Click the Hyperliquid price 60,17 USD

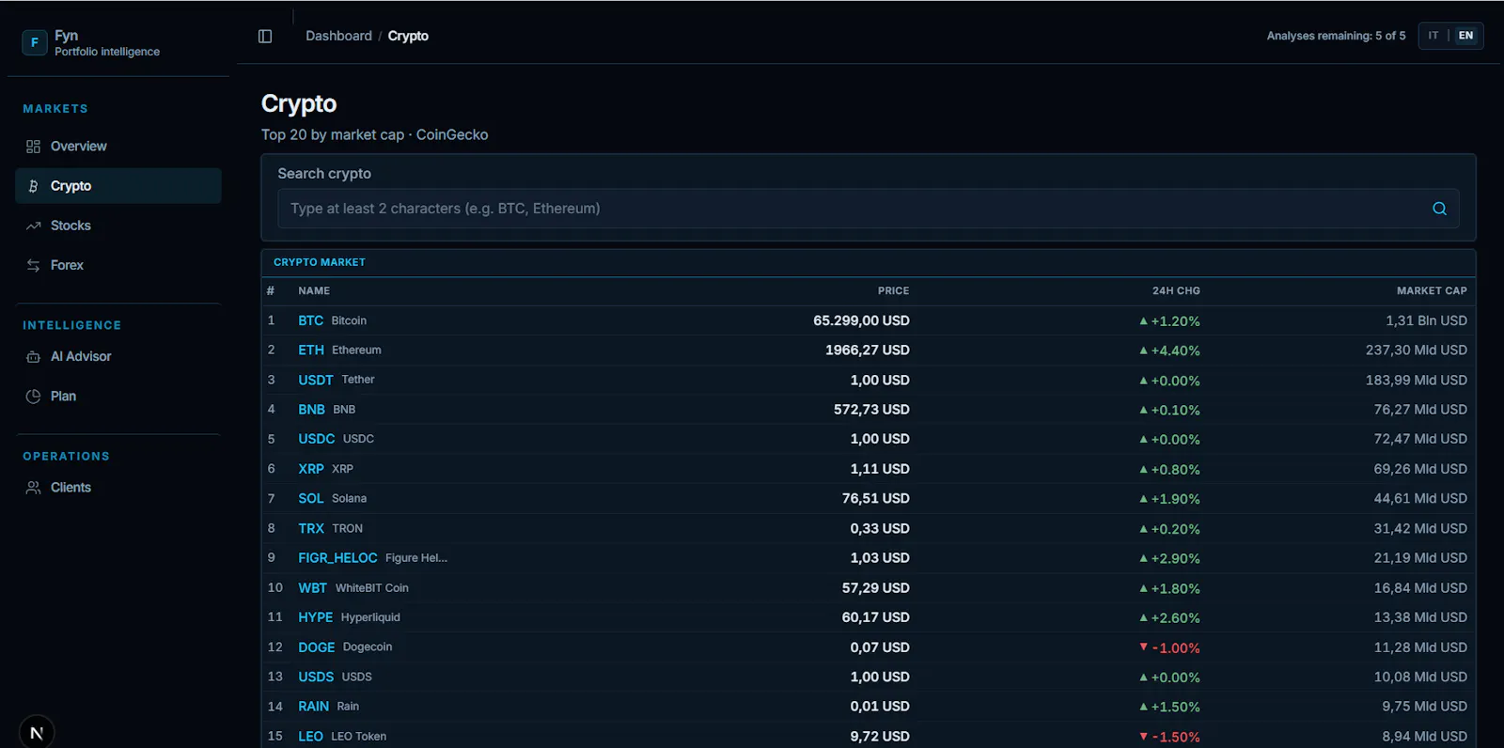pos(876,617)
